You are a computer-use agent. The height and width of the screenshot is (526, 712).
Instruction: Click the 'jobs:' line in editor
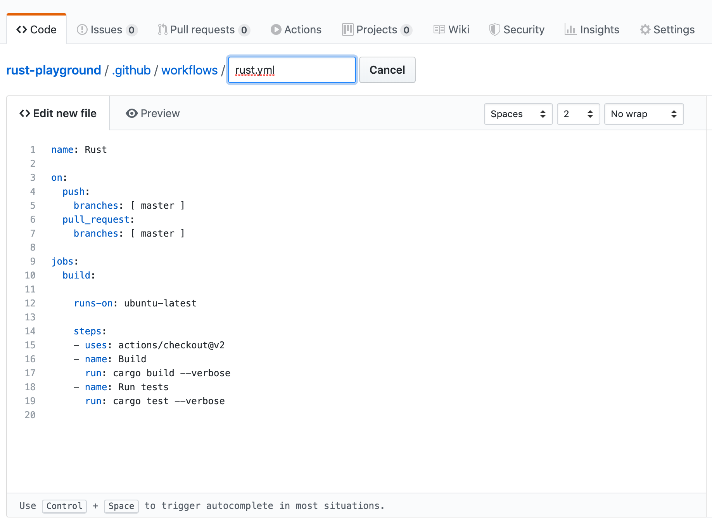65,261
